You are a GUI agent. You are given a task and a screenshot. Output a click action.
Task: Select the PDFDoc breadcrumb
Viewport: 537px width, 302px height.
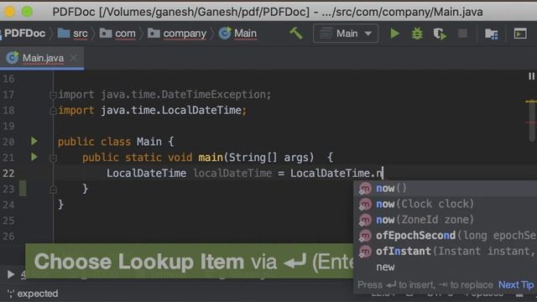[x=24, y=34]
